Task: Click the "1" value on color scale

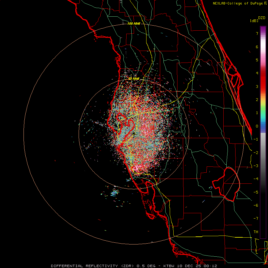Action: [x=257, y=113]
